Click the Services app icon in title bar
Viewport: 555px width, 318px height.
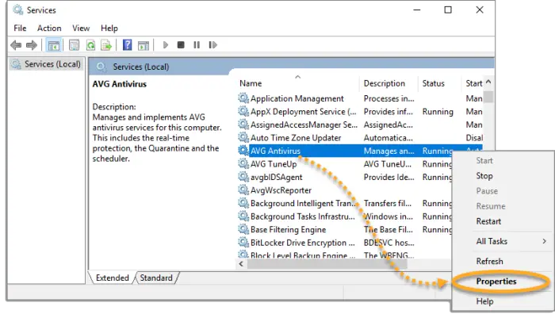pos(18,10)
